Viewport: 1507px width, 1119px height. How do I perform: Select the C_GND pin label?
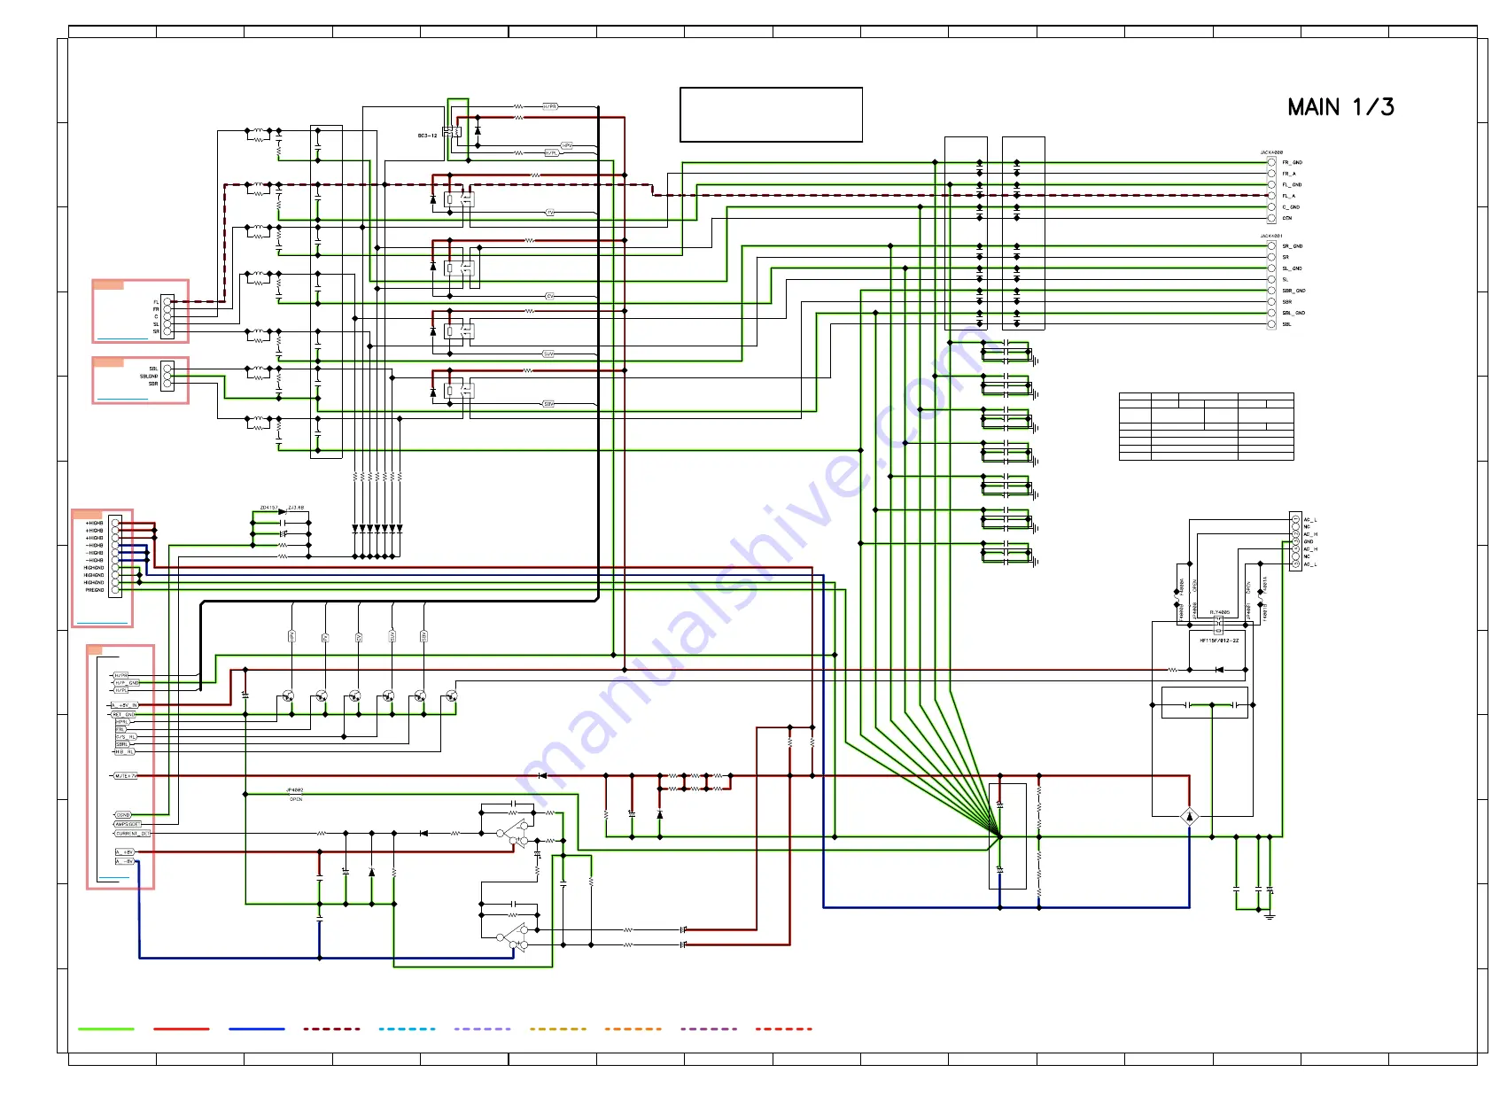click(1291, 207)
